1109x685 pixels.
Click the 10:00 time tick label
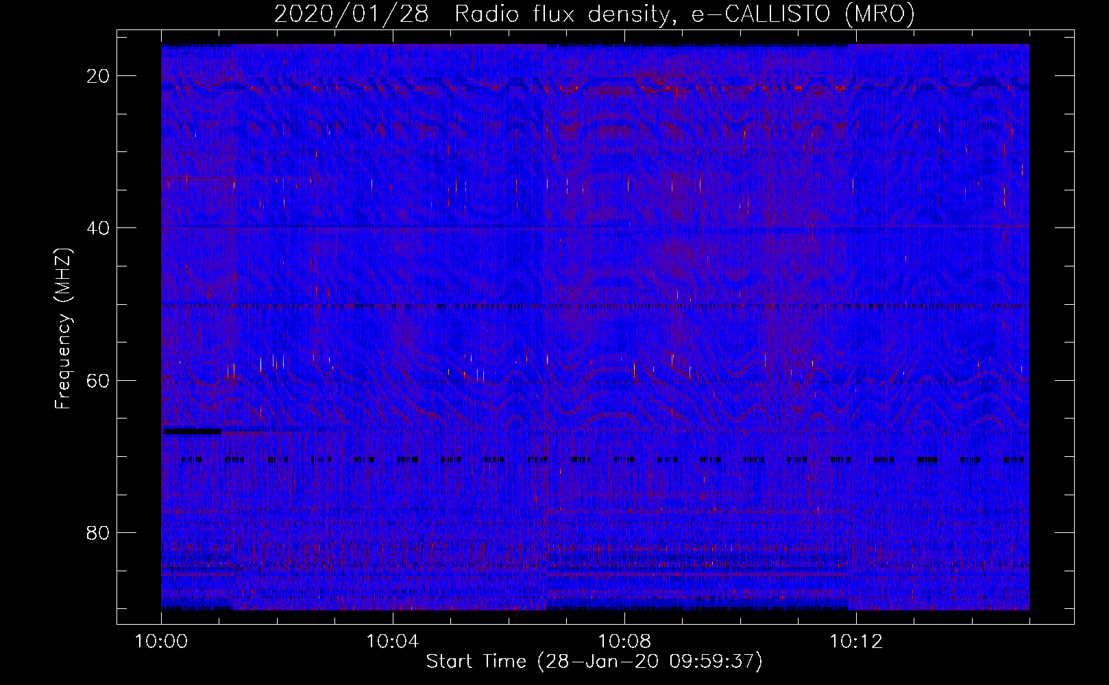(x=161, y=642)
